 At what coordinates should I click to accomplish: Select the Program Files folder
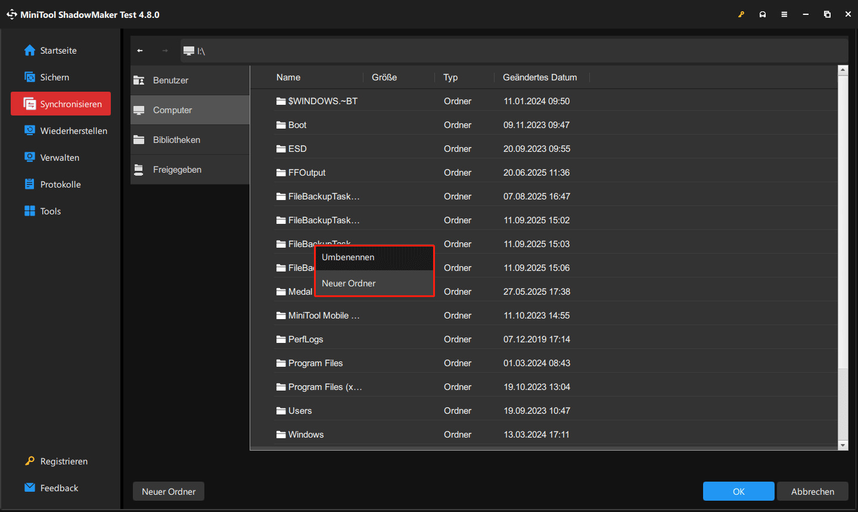pos(315,363)
